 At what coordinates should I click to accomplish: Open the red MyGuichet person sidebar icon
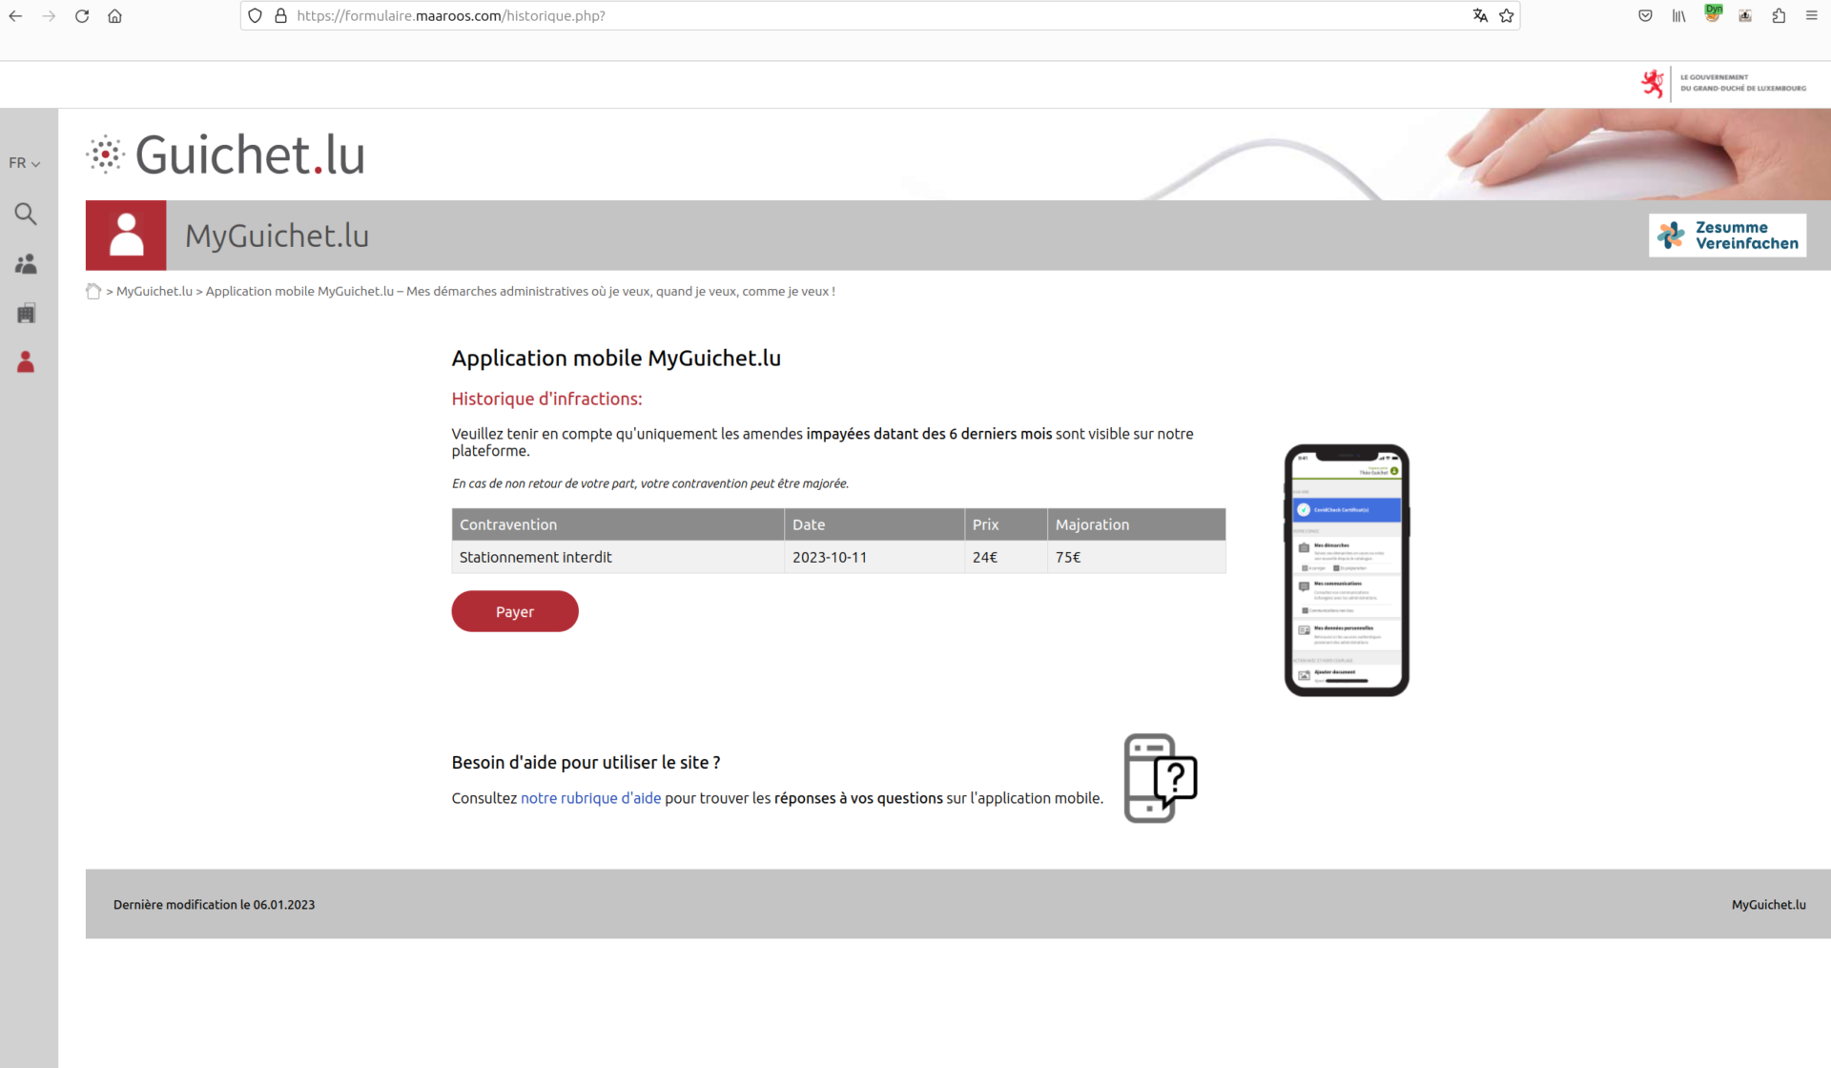[26, 362]
